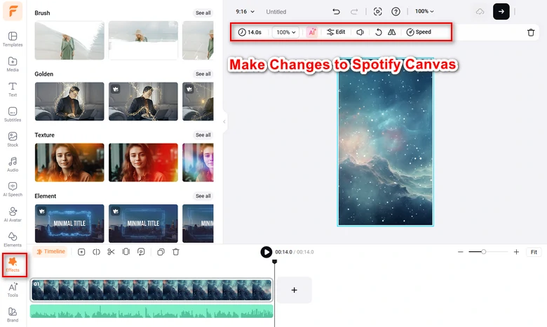The width and height of the screenshot is (547, 327).
Task: Select the first Brush effect thumbnail
Action: tap(69, 41)
